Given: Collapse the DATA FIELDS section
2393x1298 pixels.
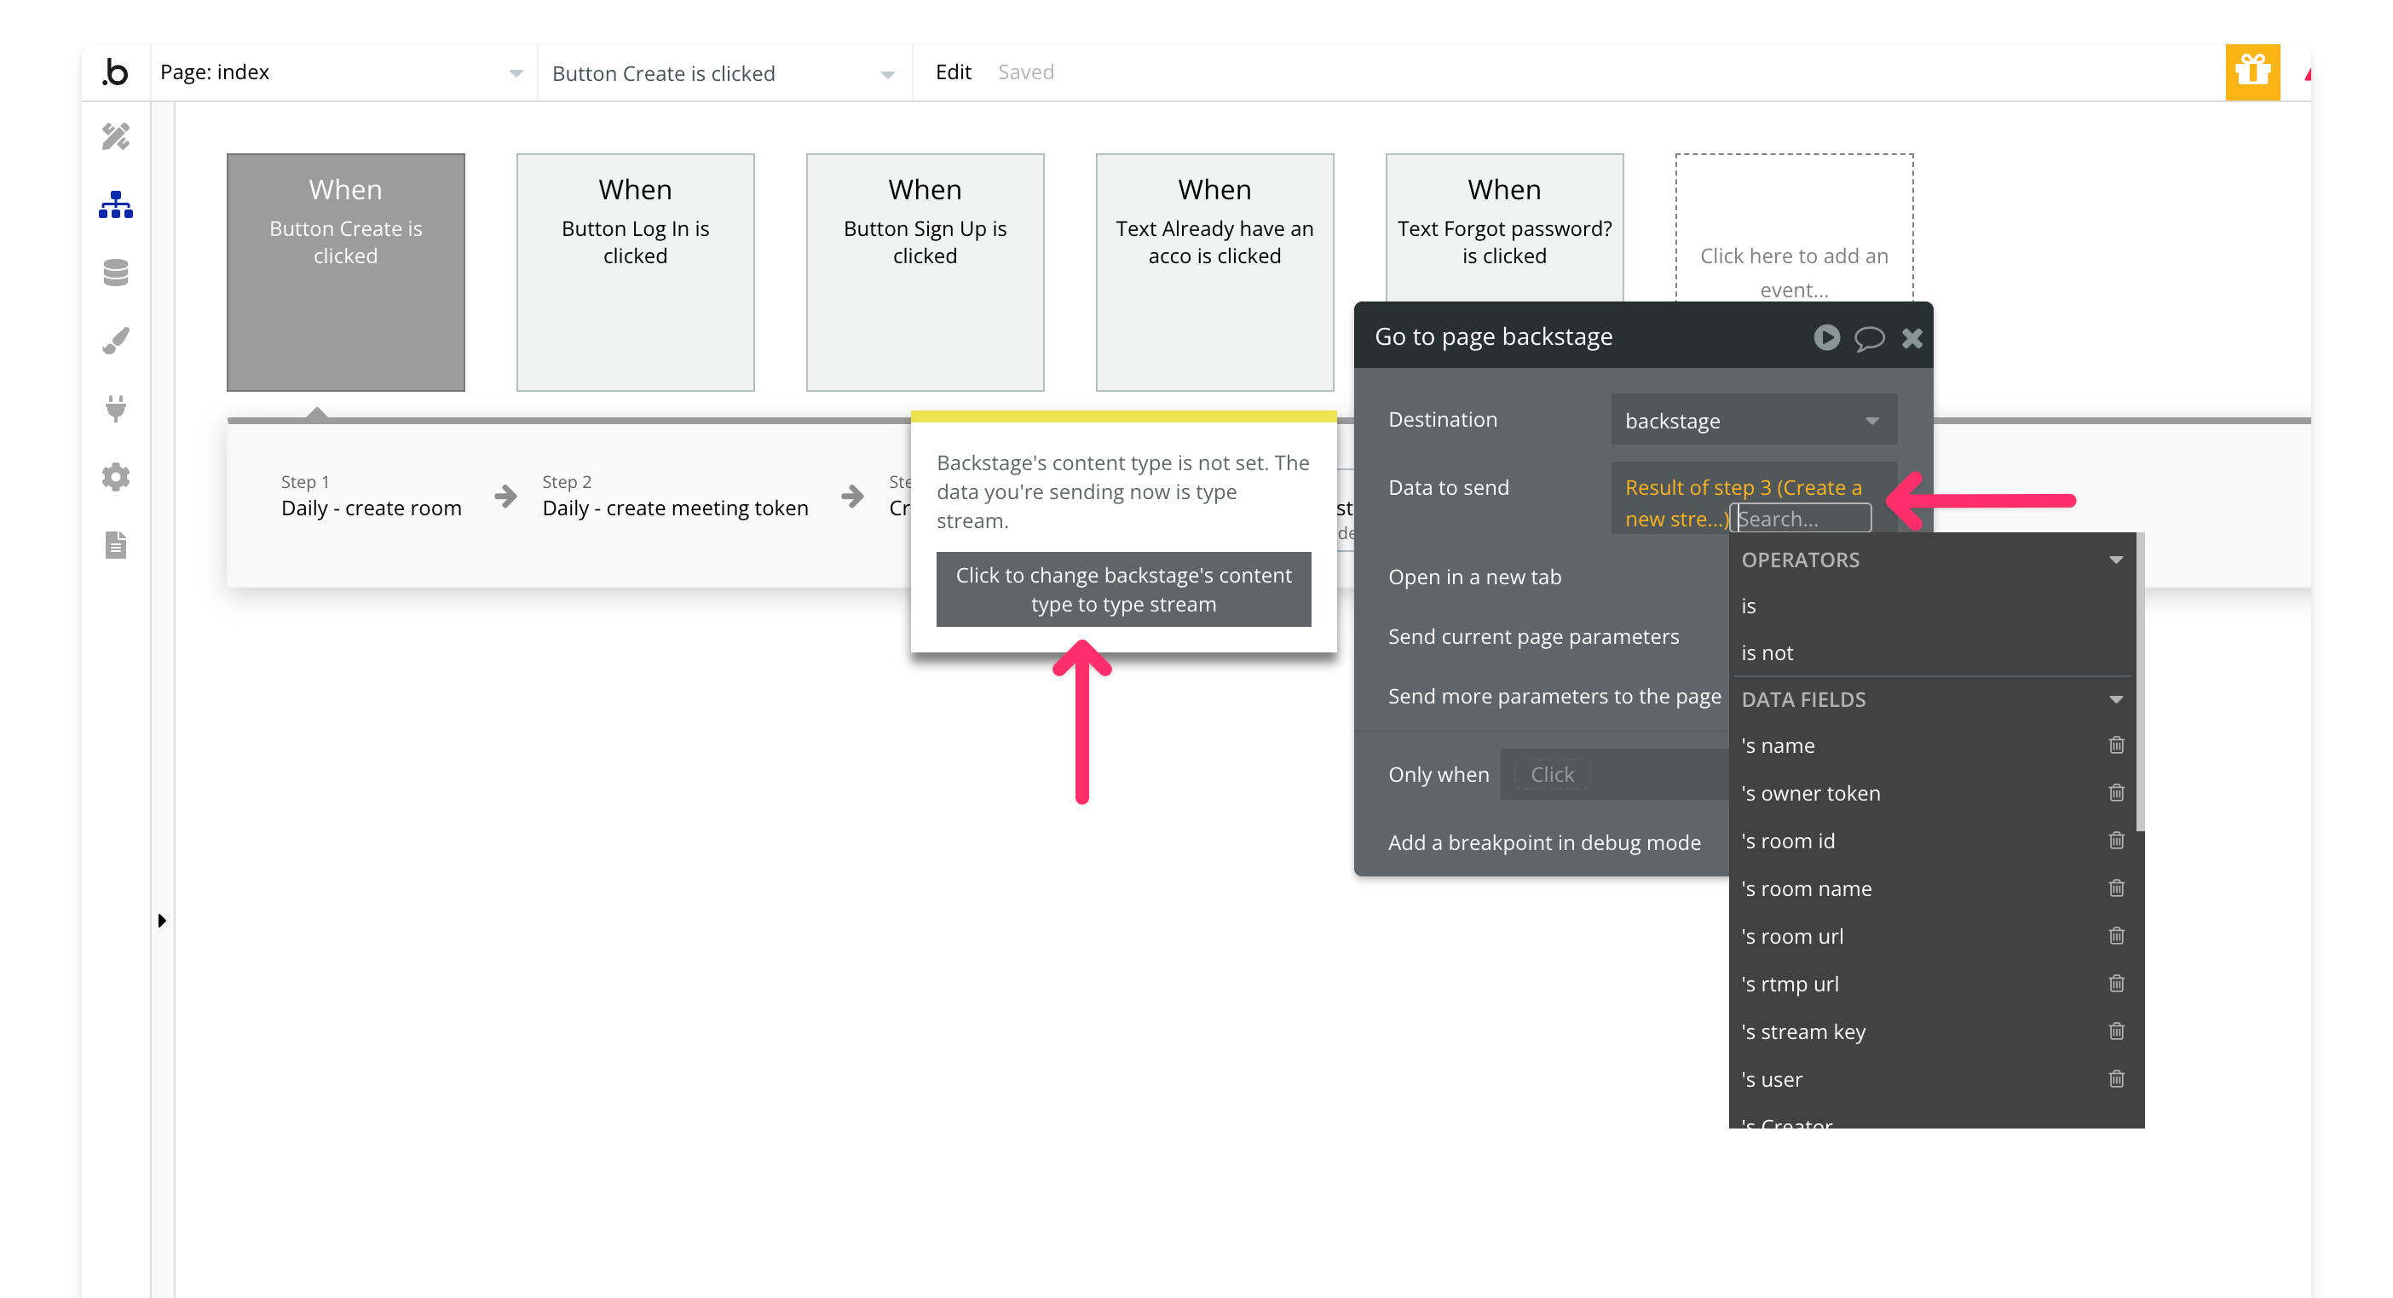Looking at the screenshot, I should click(2115, 699).
